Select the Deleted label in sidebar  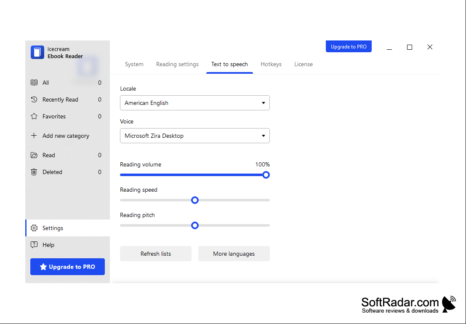[x=52, y=172]
